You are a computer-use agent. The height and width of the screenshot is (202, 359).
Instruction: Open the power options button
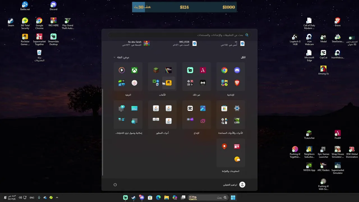[x=115, y=185]
